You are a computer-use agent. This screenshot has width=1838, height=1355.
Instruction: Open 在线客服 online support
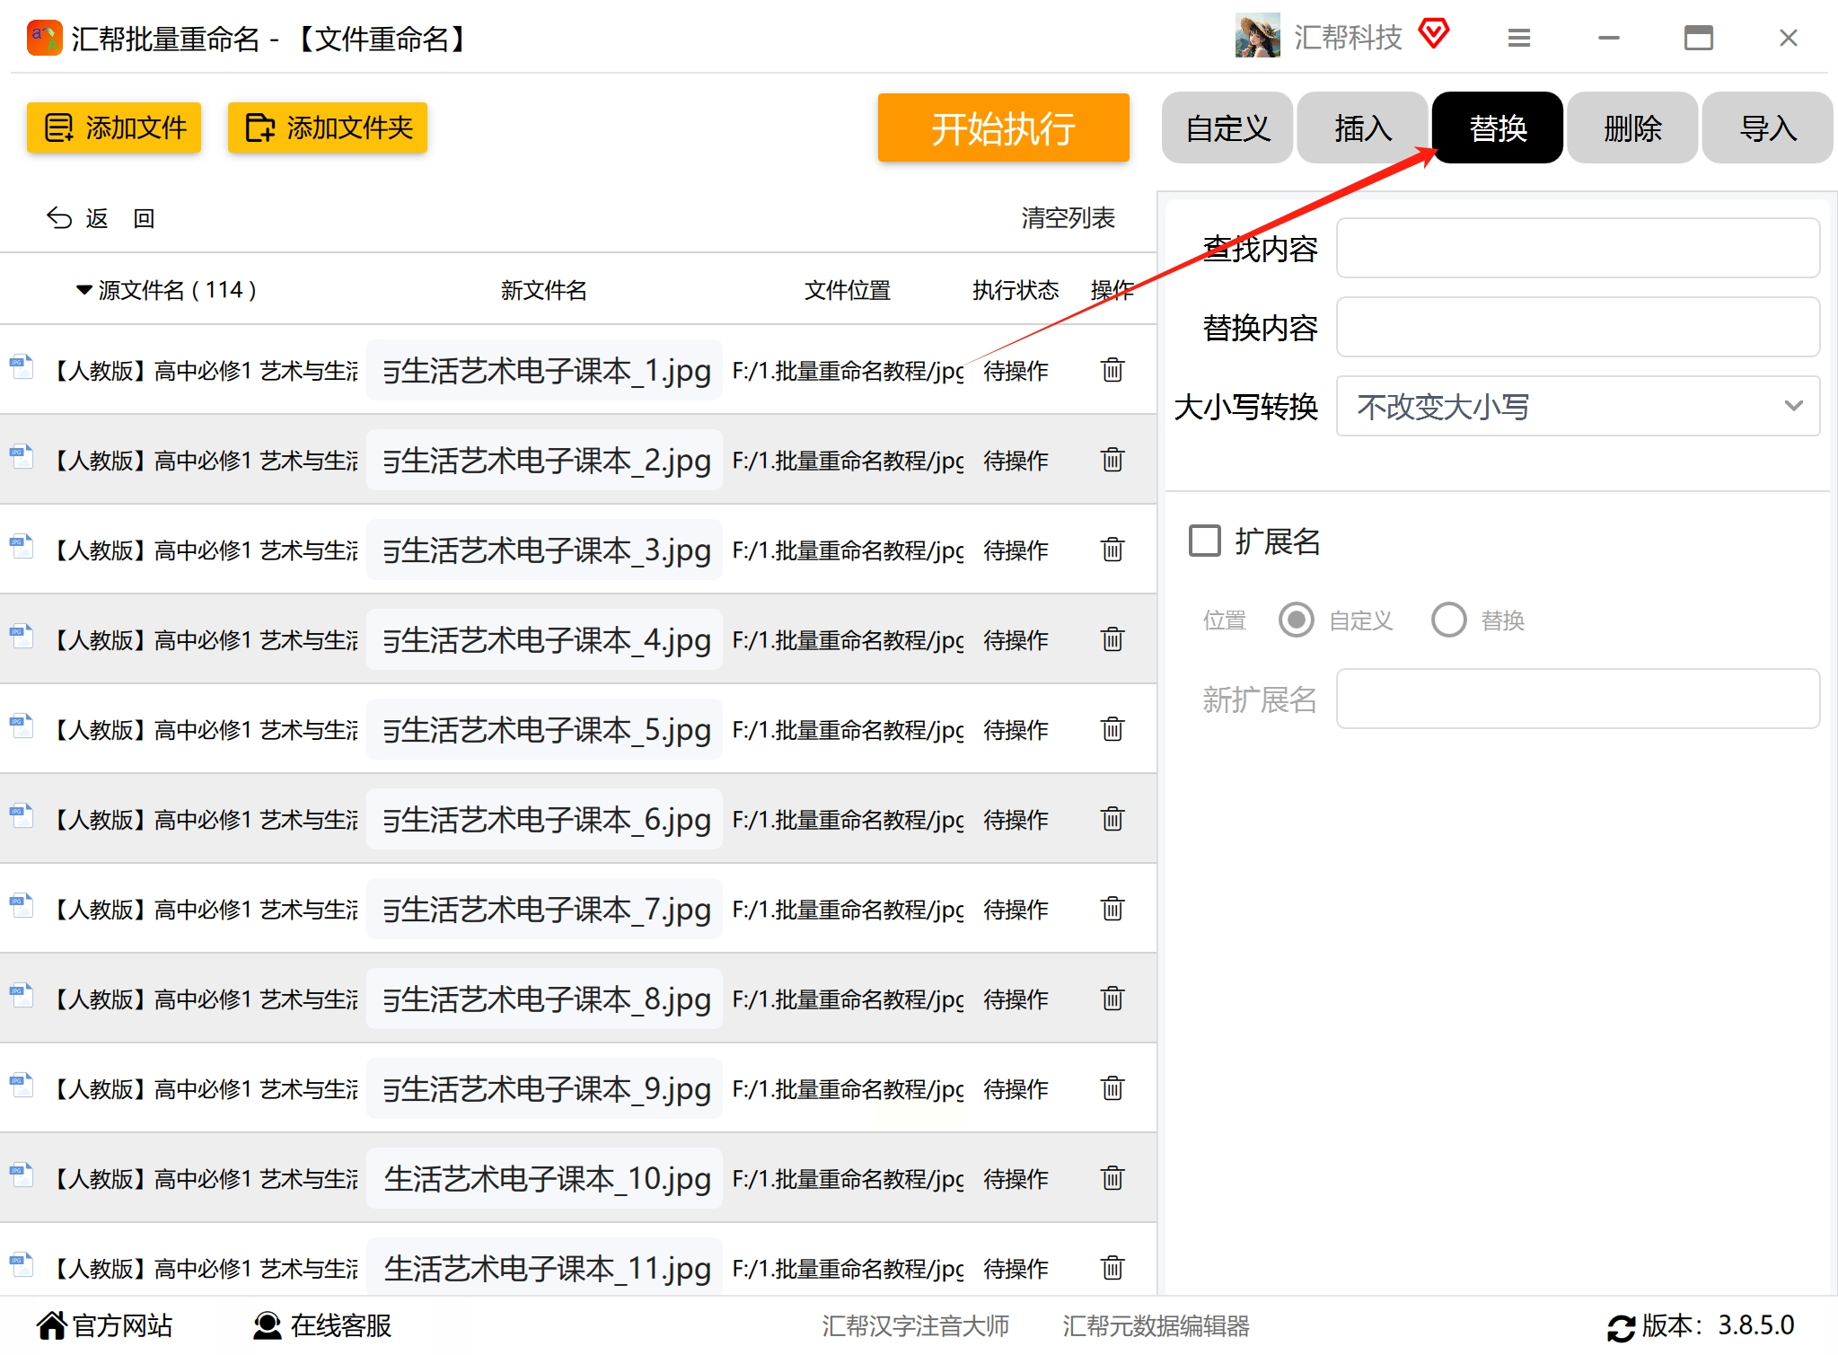[323, 1325]
